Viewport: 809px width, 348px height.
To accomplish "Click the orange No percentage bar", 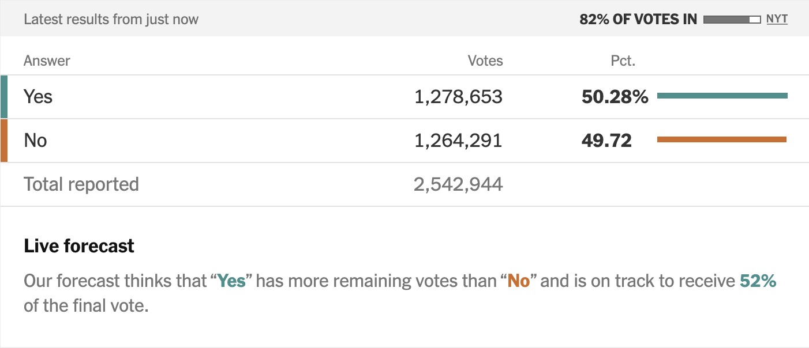I will [x=721, y=139].
